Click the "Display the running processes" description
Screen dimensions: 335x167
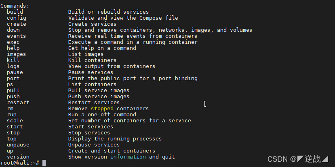coord(115,139)
